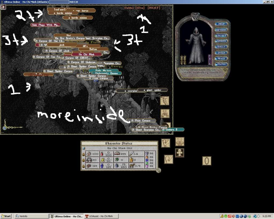This screenshot has height=219, width=274.
Task: Toggle the Intelligence stat lock pouch
Action: point(83,166)
